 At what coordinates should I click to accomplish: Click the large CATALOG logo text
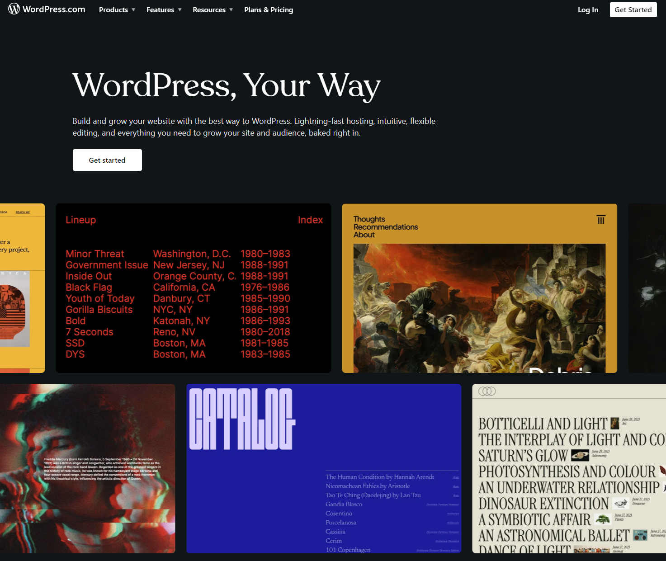pos(242,419)
